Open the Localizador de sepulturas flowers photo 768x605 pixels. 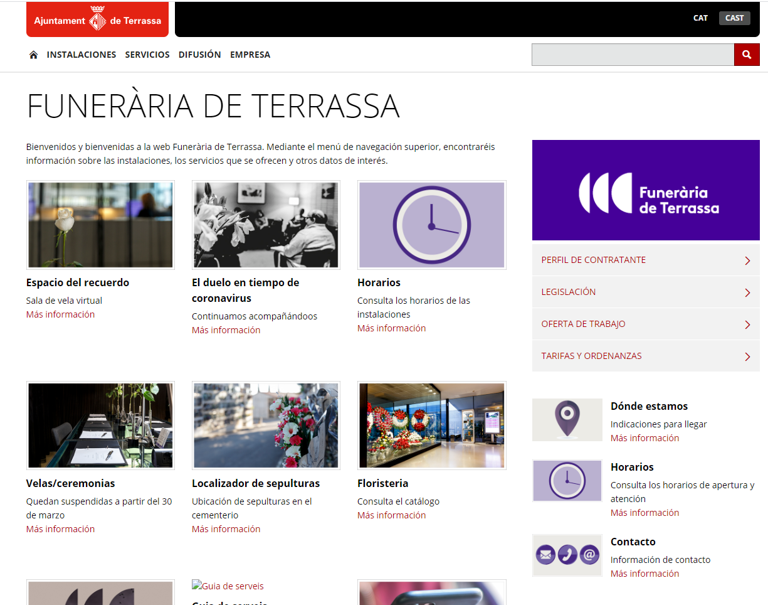click(266, 426)
